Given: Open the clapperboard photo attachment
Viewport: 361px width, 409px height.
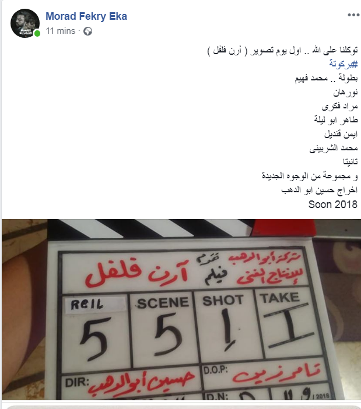Looking at the screenshot, I should 181,309.
